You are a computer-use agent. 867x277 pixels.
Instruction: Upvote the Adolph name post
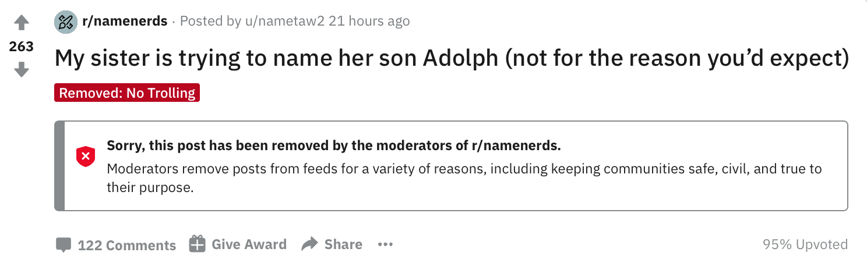click(x=21, y=23)
